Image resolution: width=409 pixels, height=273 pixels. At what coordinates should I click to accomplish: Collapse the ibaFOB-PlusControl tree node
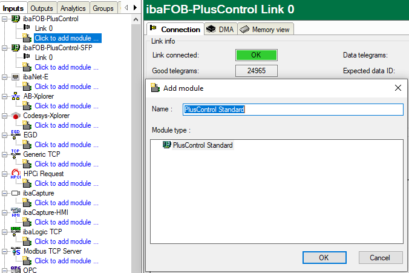[x=4, y=19]
